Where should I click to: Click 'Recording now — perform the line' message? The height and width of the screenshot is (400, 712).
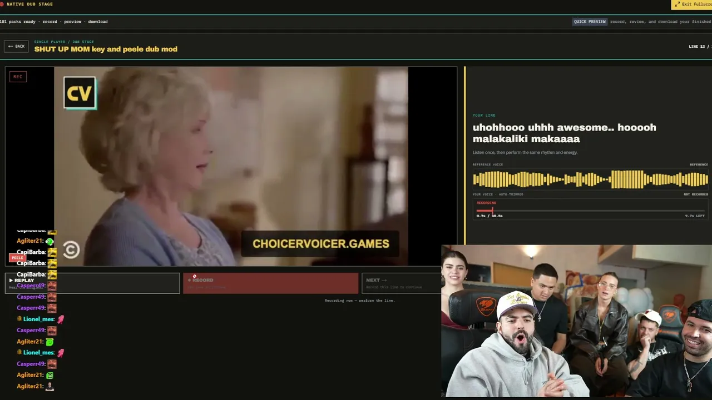(x=360, y=301)
